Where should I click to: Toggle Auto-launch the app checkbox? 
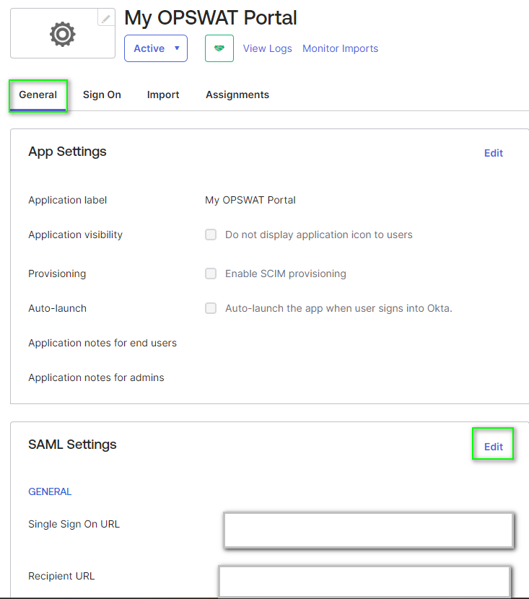click(x=211, y=308)
